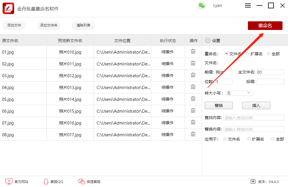Click the 添加文件夹 button

pyautogui.click(x=49, y=25)
